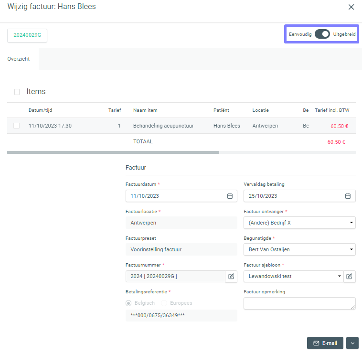Open the Factuur sjabloon dropdown
The height and width of the screenshot is (354, 362).
[x=294, y=276]
